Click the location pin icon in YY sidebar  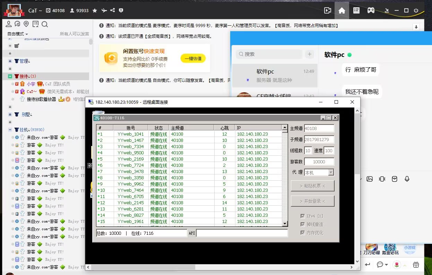[x=26, y=24]
